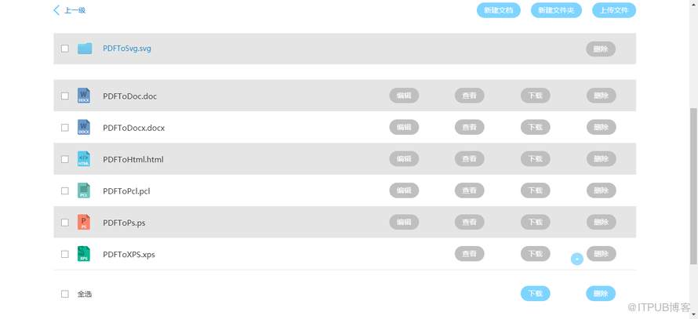The image size is (698, 319).
Task: Click the PDFToPcl.pcl file icon
Action: 84,190
